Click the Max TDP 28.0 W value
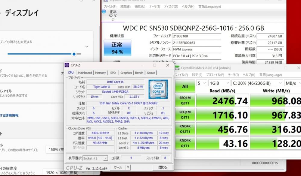The image size is (301, 176). click(138, 87)
